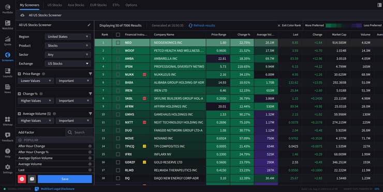Click the info icon for After Hour Change
The width and height of the screenshot is (383, 192).
point(90,146)
